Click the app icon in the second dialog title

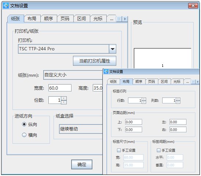(106, 71)
